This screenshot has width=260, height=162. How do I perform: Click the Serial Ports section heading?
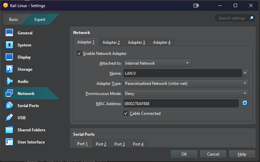84,134
